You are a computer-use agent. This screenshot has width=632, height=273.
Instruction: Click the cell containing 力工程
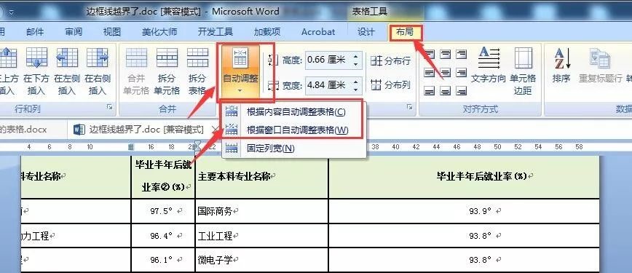76,235
